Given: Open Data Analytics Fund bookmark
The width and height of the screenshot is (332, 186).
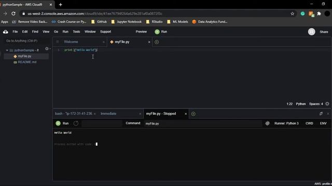Looking at the screenshot, I should 210,22.
